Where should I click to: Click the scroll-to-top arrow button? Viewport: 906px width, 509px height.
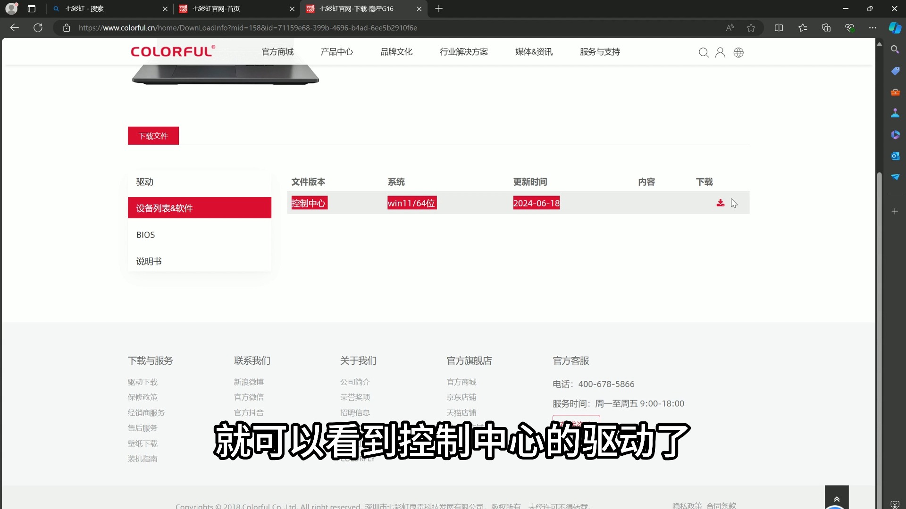click(837, 498)
